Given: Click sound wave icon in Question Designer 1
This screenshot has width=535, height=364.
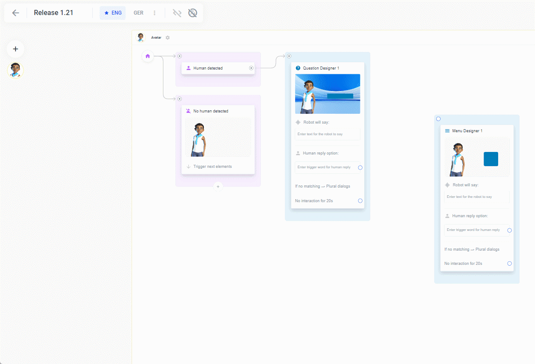Looking at the screenshot, I should coord(298,122).
